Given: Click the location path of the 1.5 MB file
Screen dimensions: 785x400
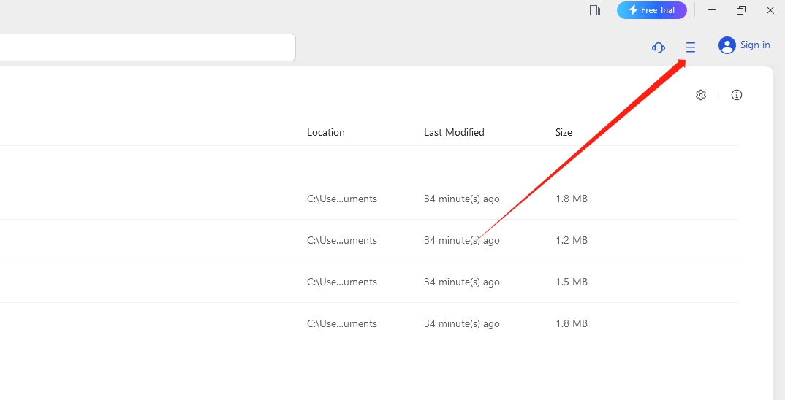Looking at the screenshot, I should pos(341,282).
